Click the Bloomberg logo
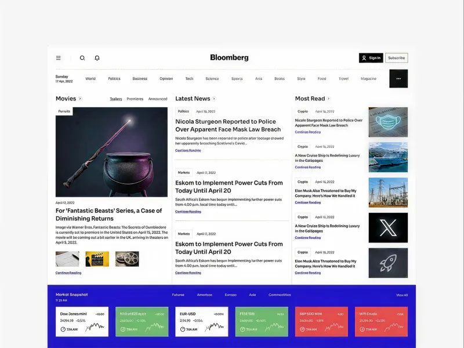Screen dimensions: 464x348 click(229, 57)
